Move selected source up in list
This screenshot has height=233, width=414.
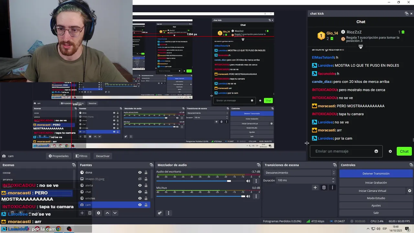tap(107, 213)
